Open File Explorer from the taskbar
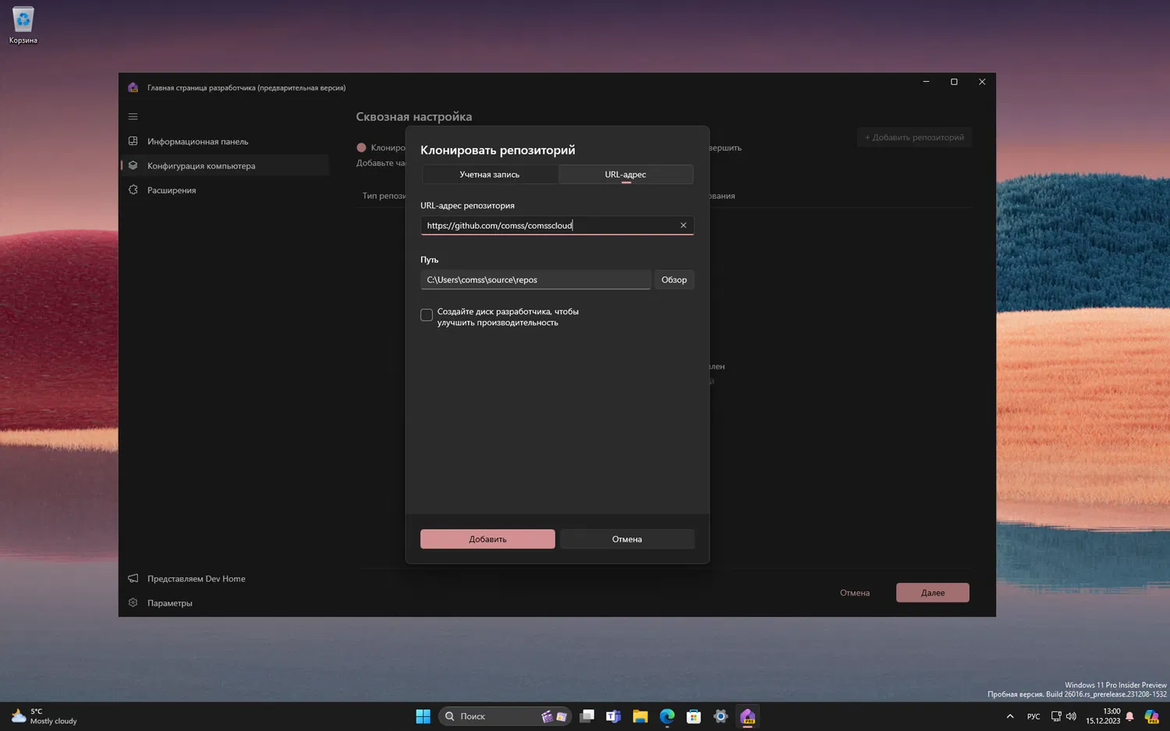Screen dimensions: 1170x731 tap(640, 716)
